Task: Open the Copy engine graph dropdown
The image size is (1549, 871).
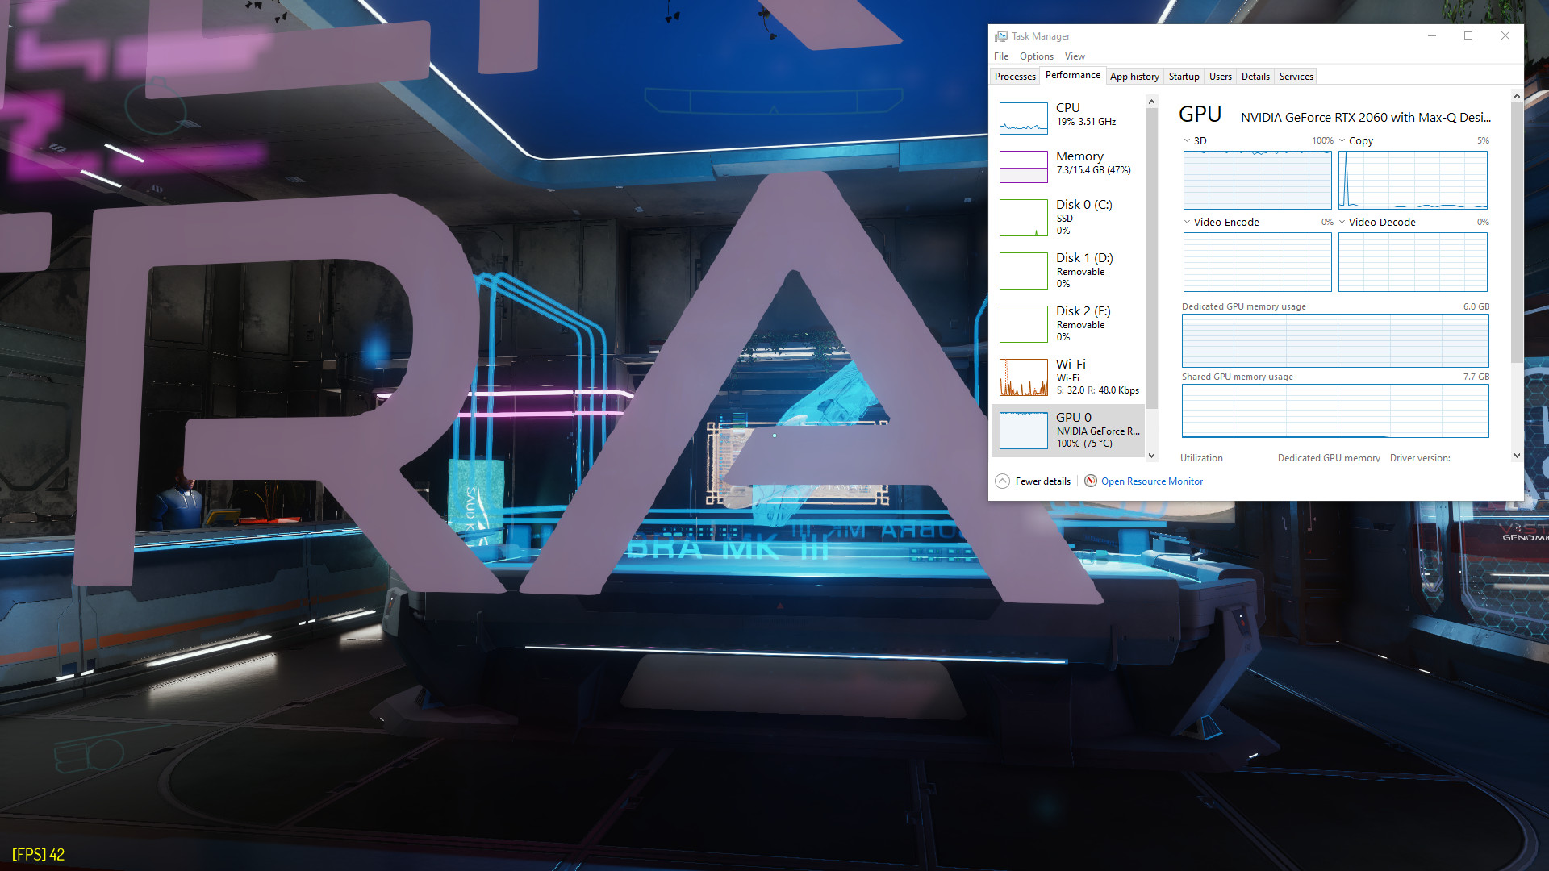Action: (x=1342, y=140)
